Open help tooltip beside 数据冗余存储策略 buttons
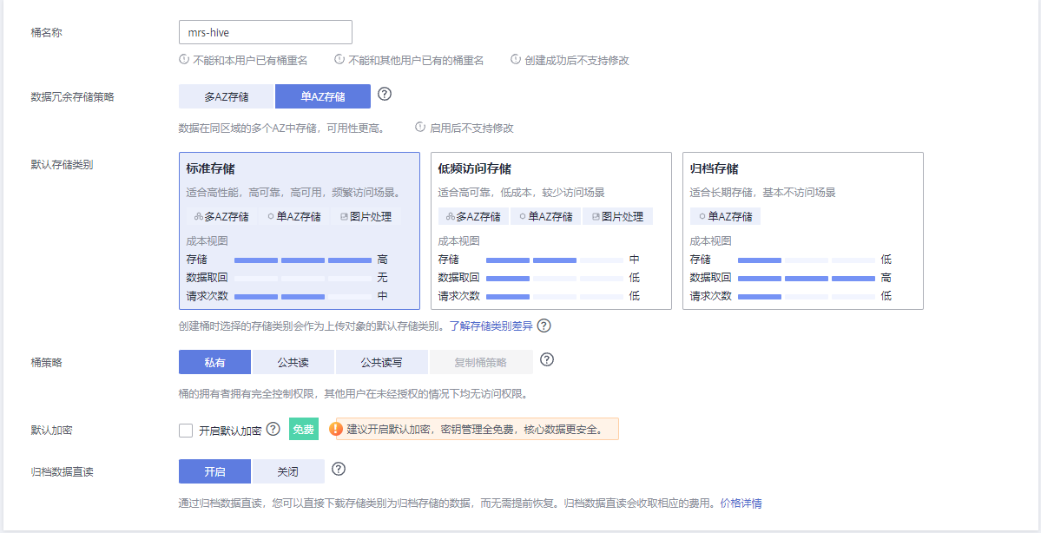The width and height of the screenshot is (1041, 533). (x=385, y=95)
